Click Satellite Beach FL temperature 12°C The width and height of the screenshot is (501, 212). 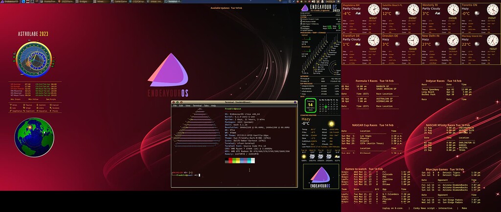[x=387, y=14]
